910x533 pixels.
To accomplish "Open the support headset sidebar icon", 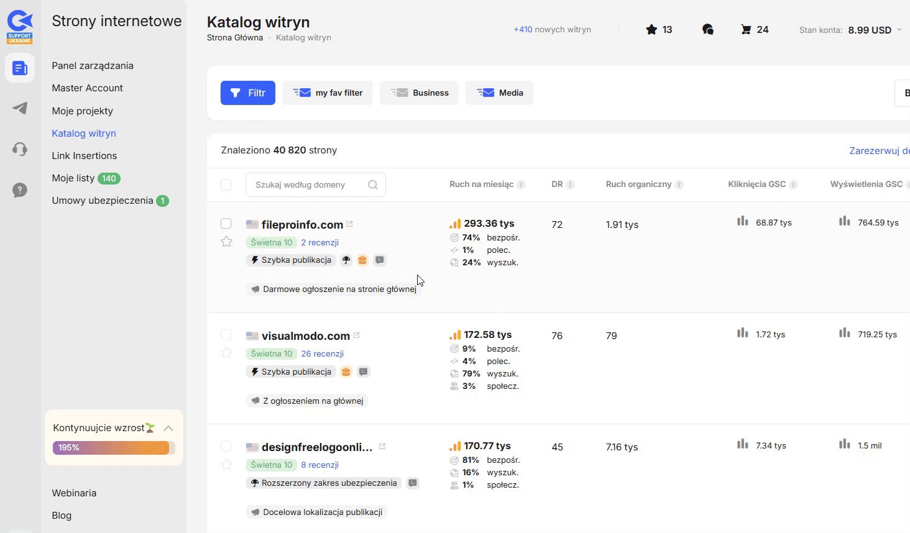I will click(20, 149).
